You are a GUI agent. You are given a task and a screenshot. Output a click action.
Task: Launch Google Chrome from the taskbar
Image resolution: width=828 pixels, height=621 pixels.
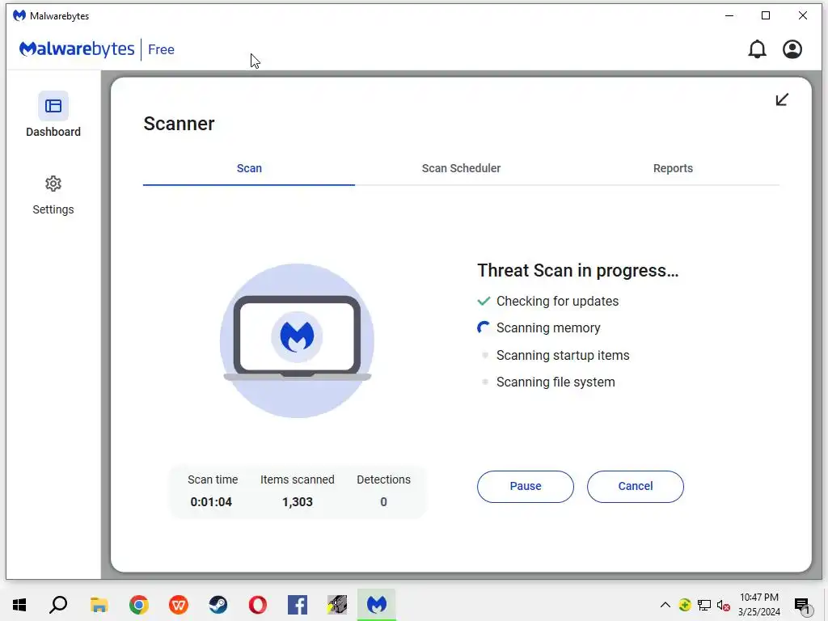tap(138, 605)
